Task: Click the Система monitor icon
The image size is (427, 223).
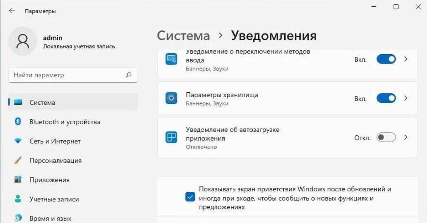Action: click(18, 102)
